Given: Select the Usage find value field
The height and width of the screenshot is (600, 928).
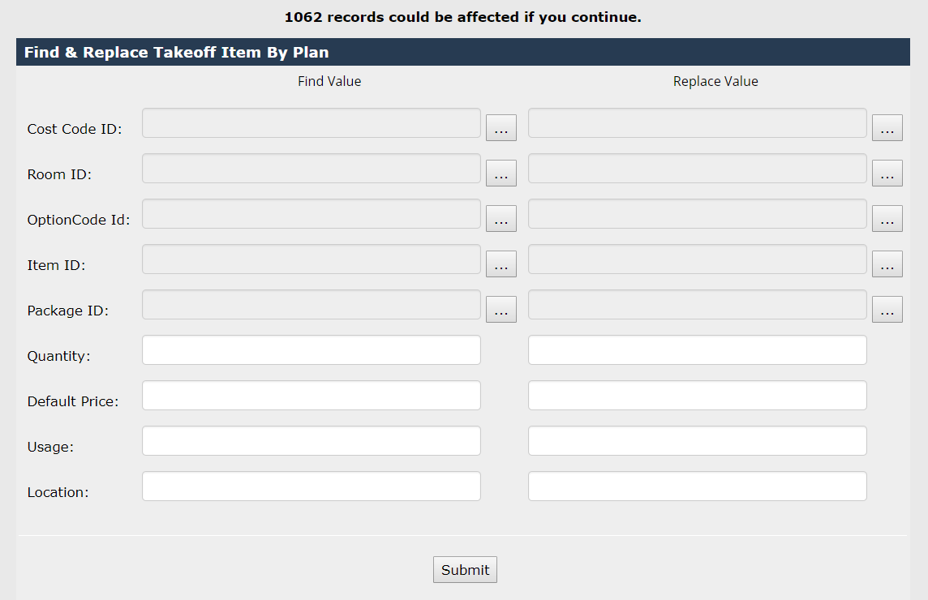Looking at the screenshot, I should [x=311, y=441].
